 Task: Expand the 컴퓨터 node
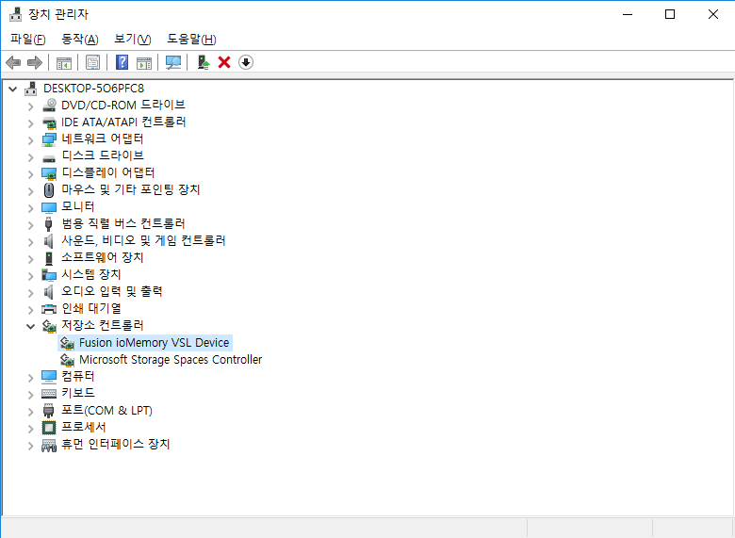[31, 377]
